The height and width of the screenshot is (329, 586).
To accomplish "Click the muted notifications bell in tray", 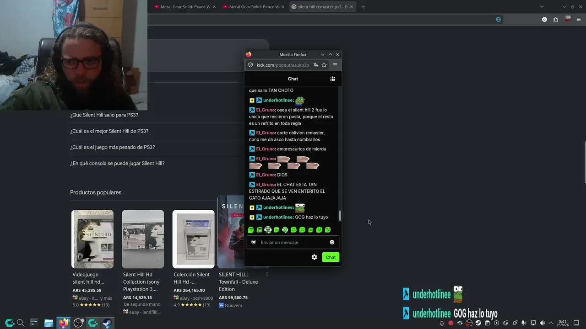I will [442, 323].
